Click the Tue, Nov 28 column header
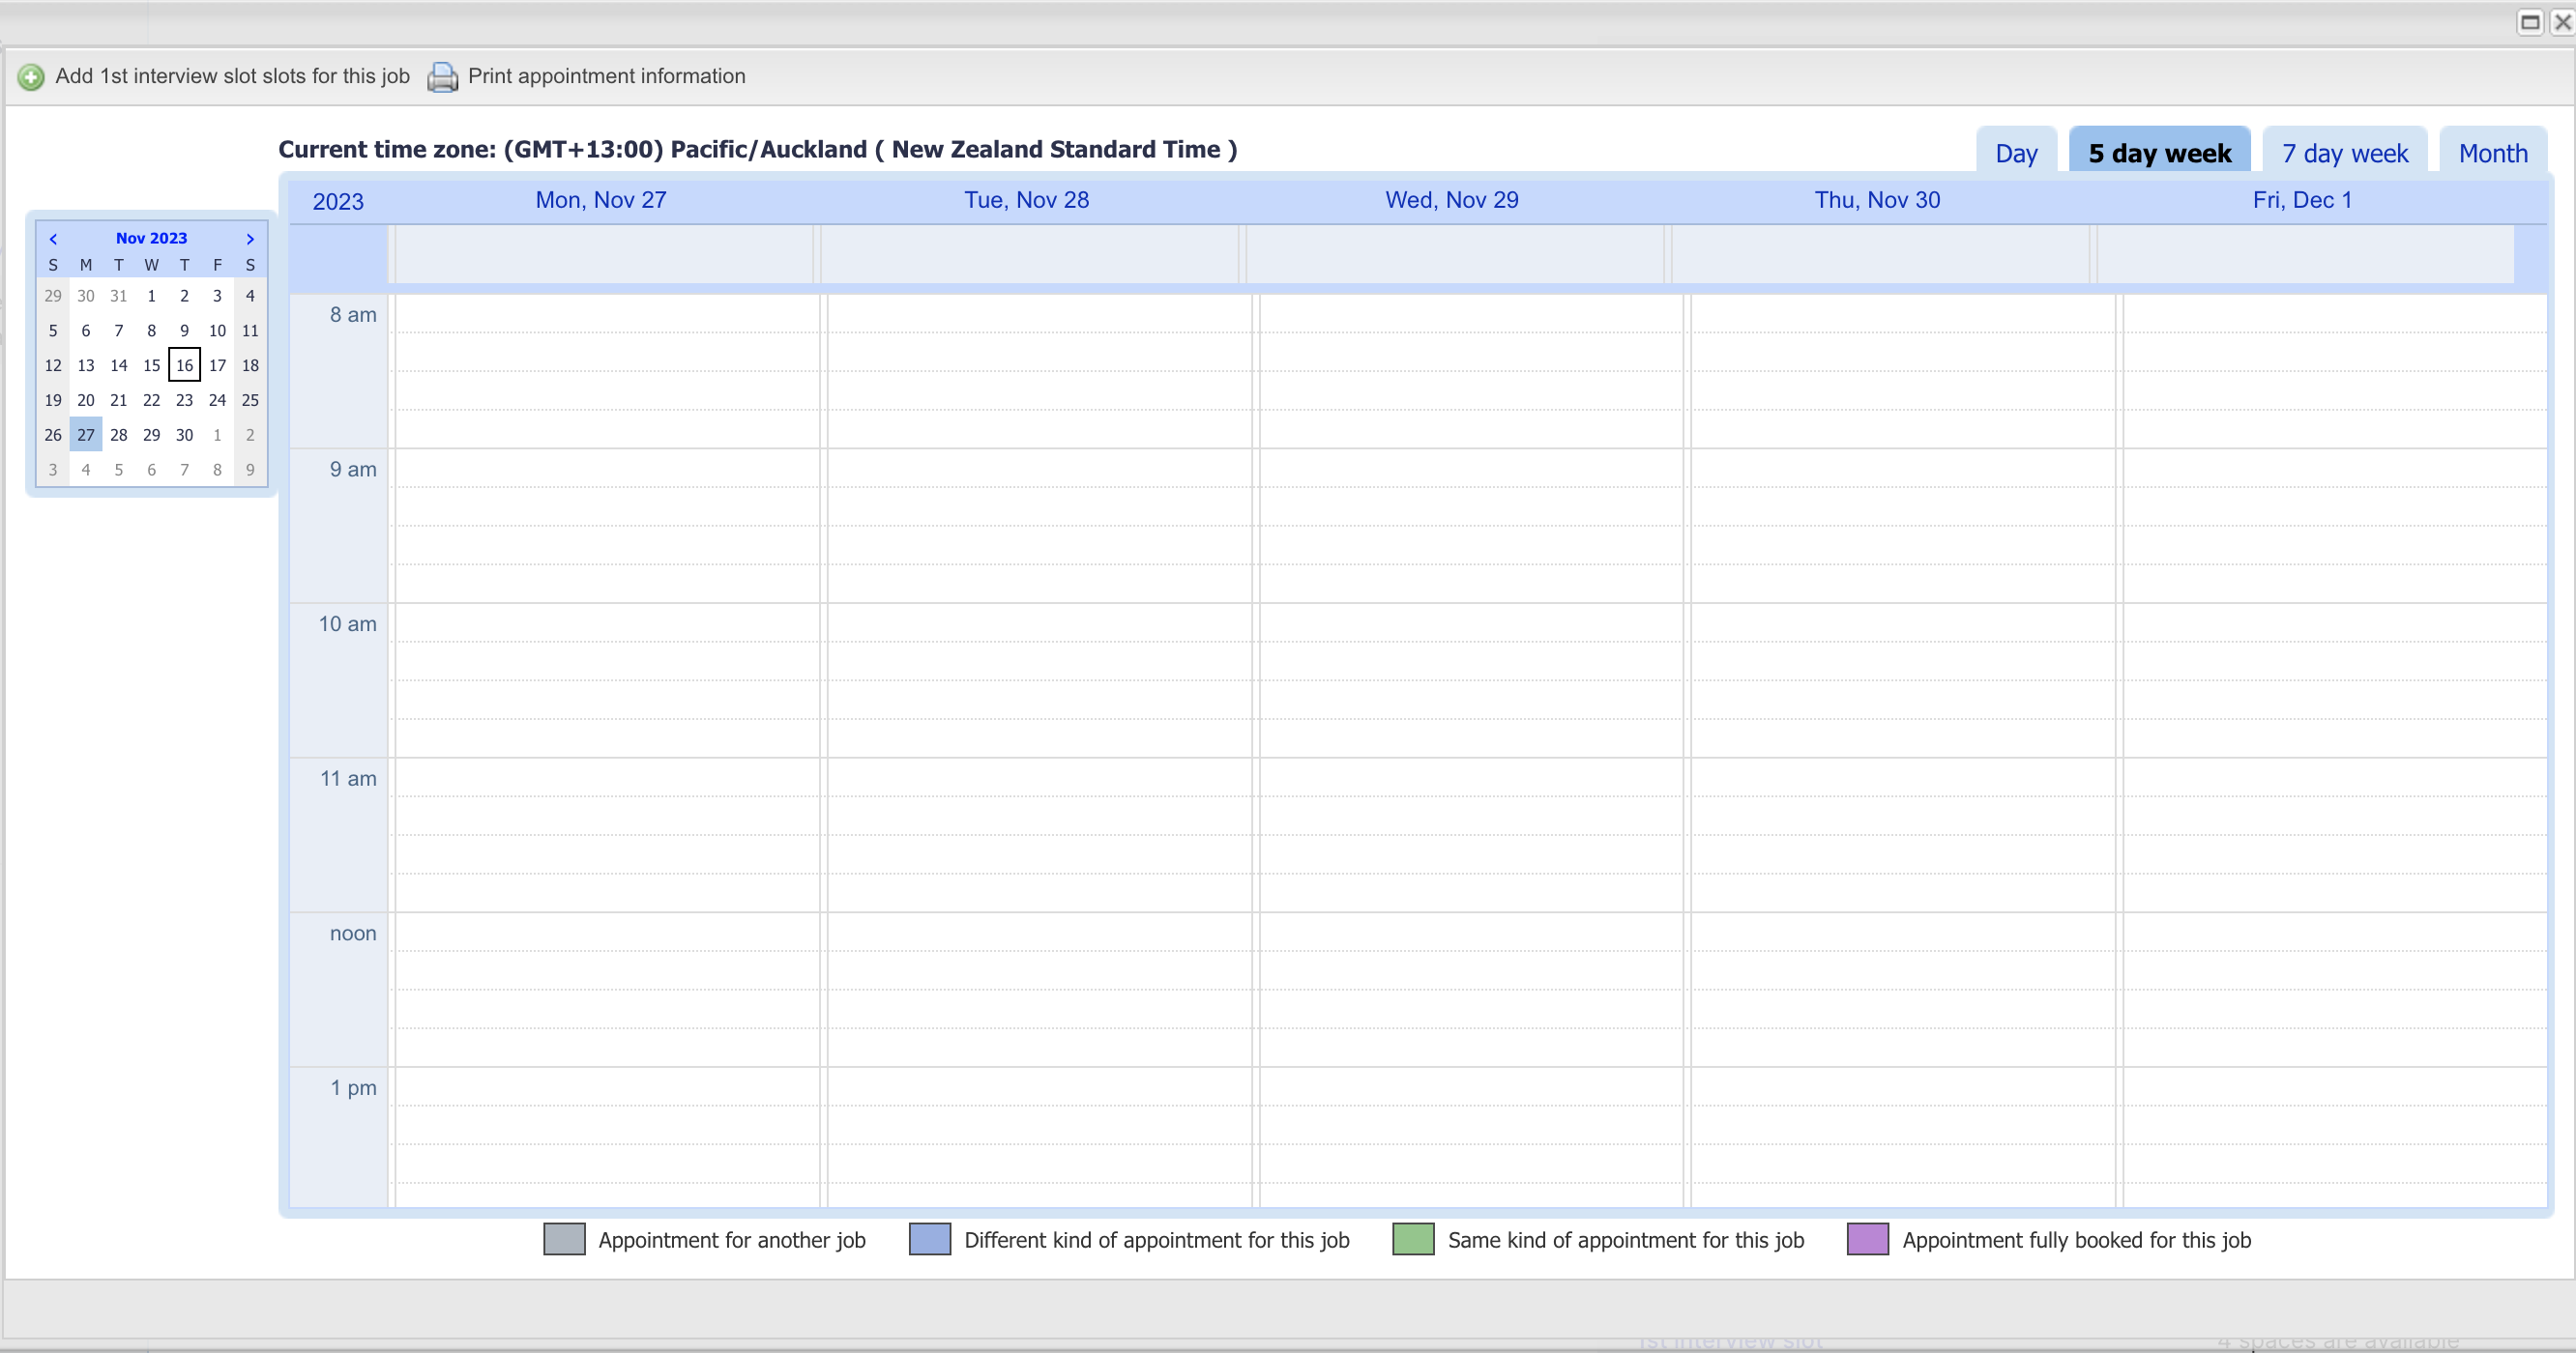Image resolution: width=2576 pixels, height=1353 pixels. (1026, 200)
